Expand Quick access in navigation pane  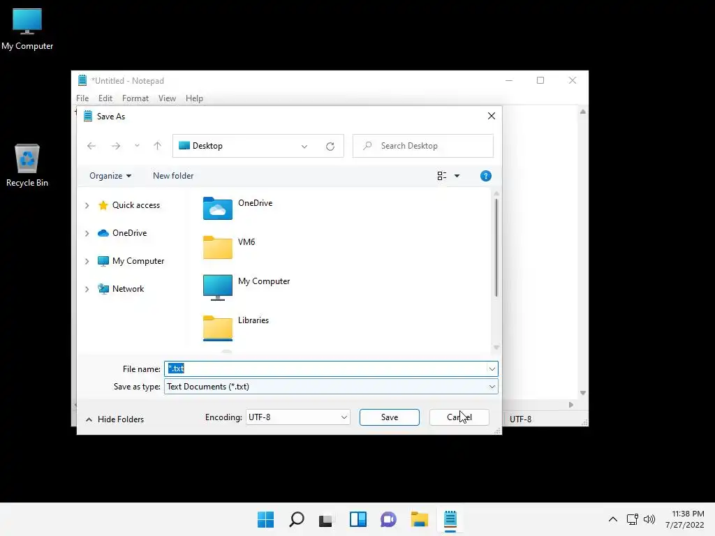click(x=87, y=206)
